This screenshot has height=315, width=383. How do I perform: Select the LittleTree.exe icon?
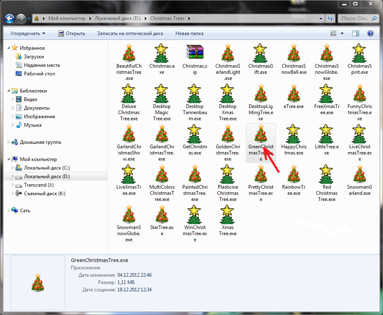326,133
